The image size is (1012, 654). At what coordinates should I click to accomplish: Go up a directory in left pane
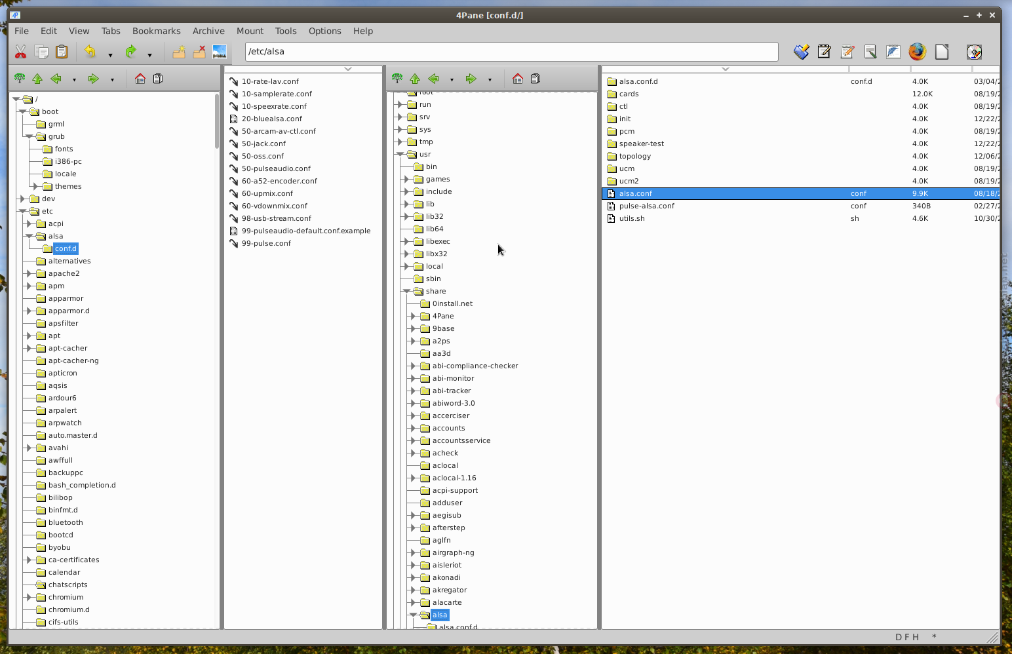(x=37, y=79)
